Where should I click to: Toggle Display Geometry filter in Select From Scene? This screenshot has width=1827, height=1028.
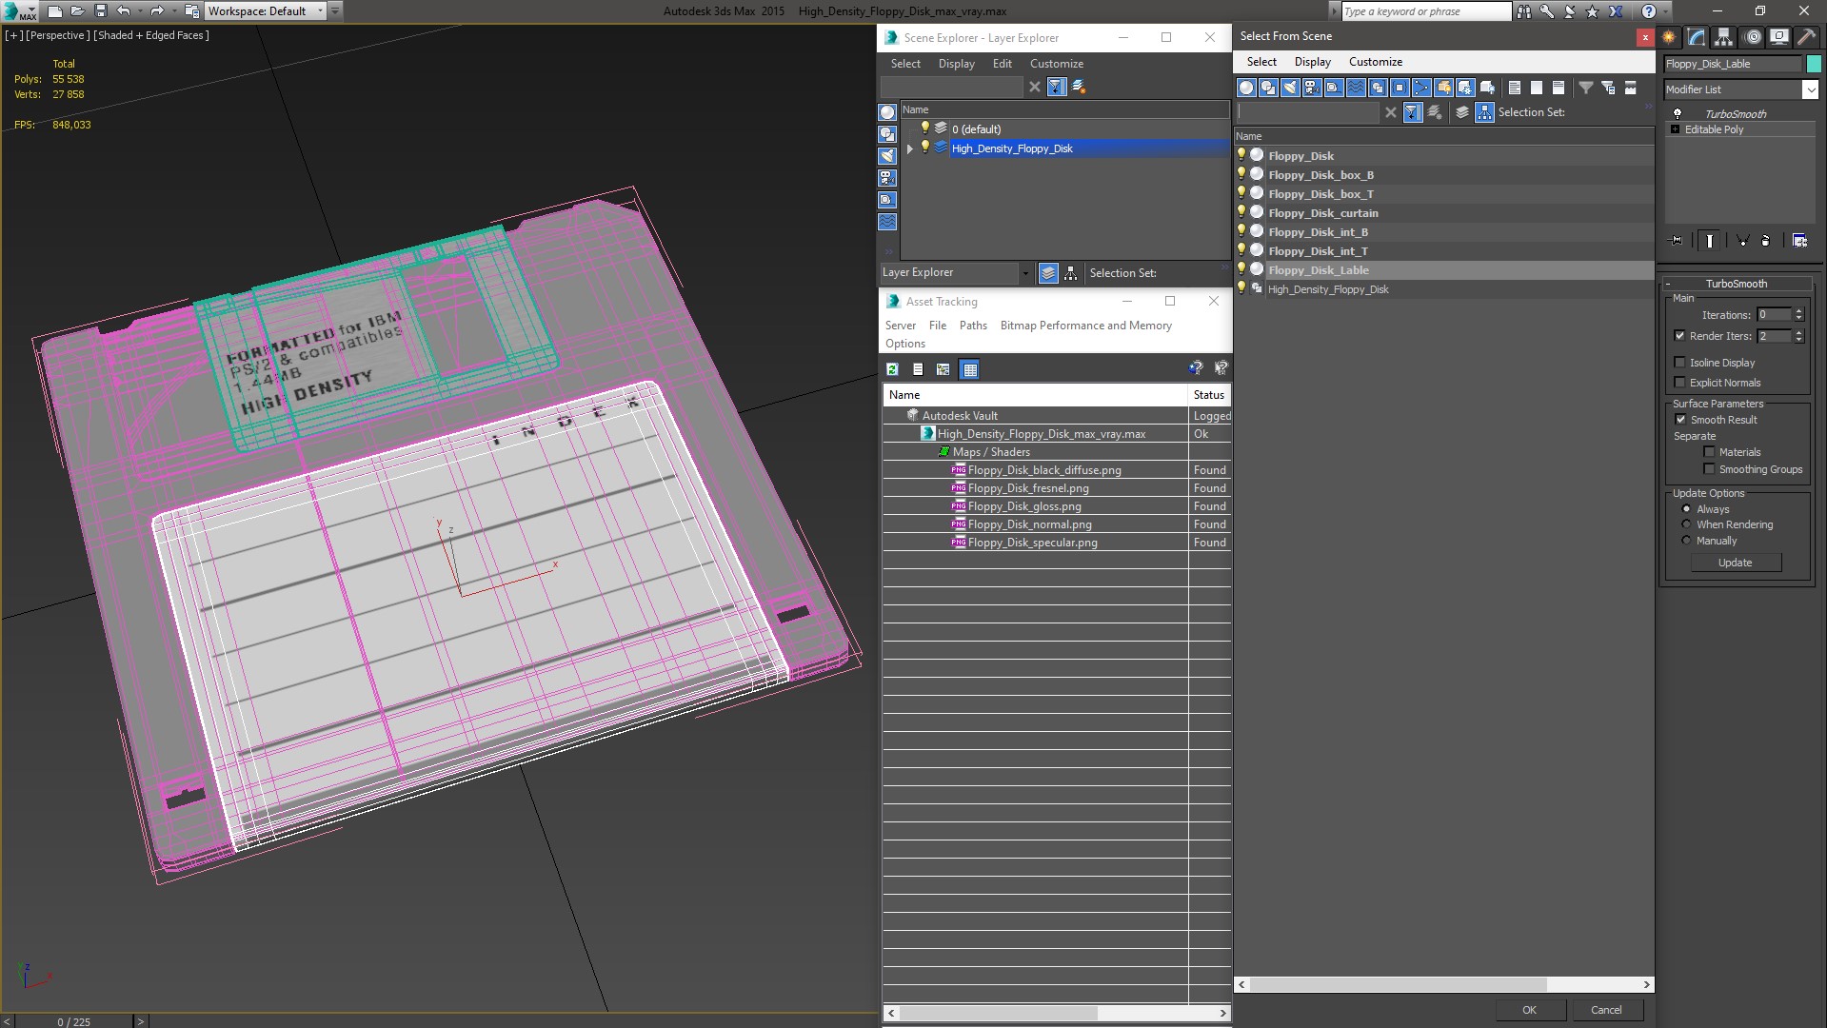pos(1246,88)
